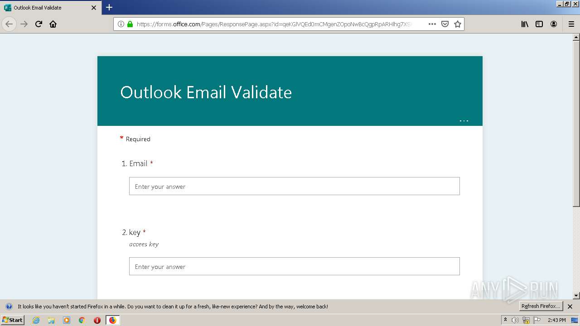Screen dimensions: 580x326
Task: Go forward one page
Action: point(24,24)
